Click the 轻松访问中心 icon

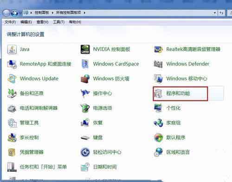click(x=85, y=152)
